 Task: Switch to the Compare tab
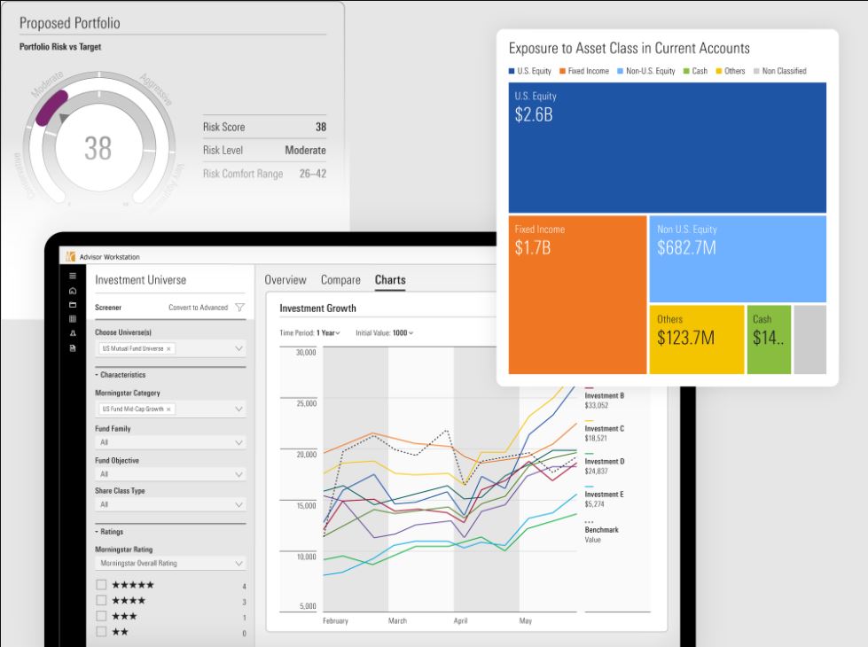[x=340, y=279]
